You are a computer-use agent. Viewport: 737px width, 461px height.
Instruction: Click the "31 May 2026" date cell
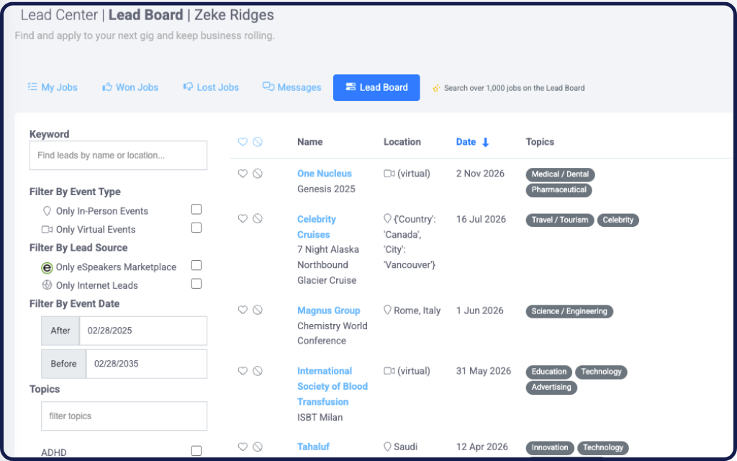[x=483, y=371]
